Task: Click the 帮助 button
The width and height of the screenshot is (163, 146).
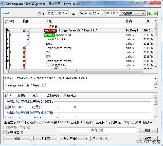Action: click(148, 131)
